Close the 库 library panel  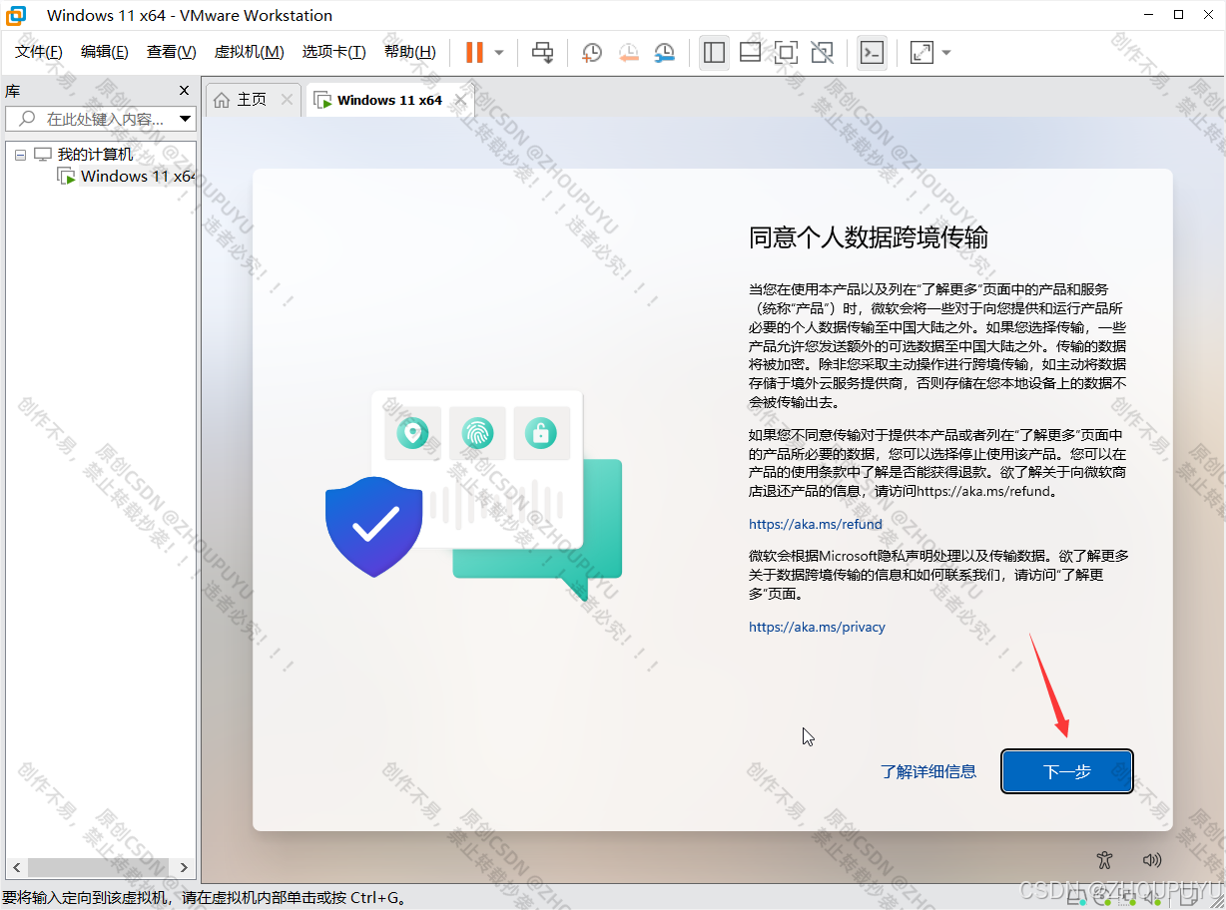coord(184,90)
